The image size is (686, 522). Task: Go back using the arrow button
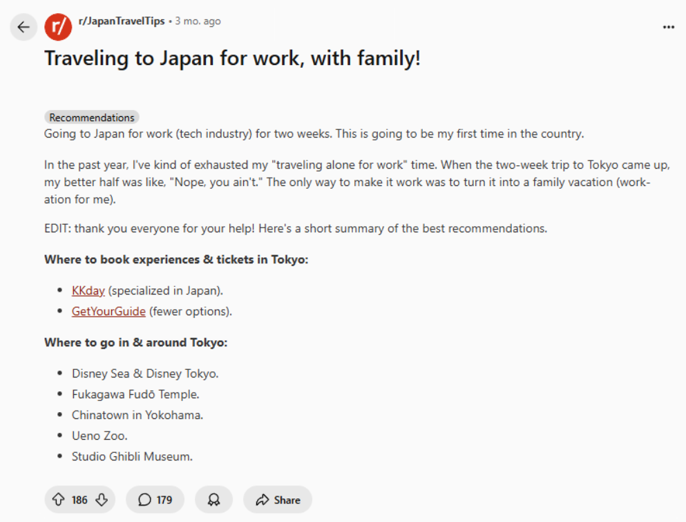pyautogui.click(x=23, y=27)
